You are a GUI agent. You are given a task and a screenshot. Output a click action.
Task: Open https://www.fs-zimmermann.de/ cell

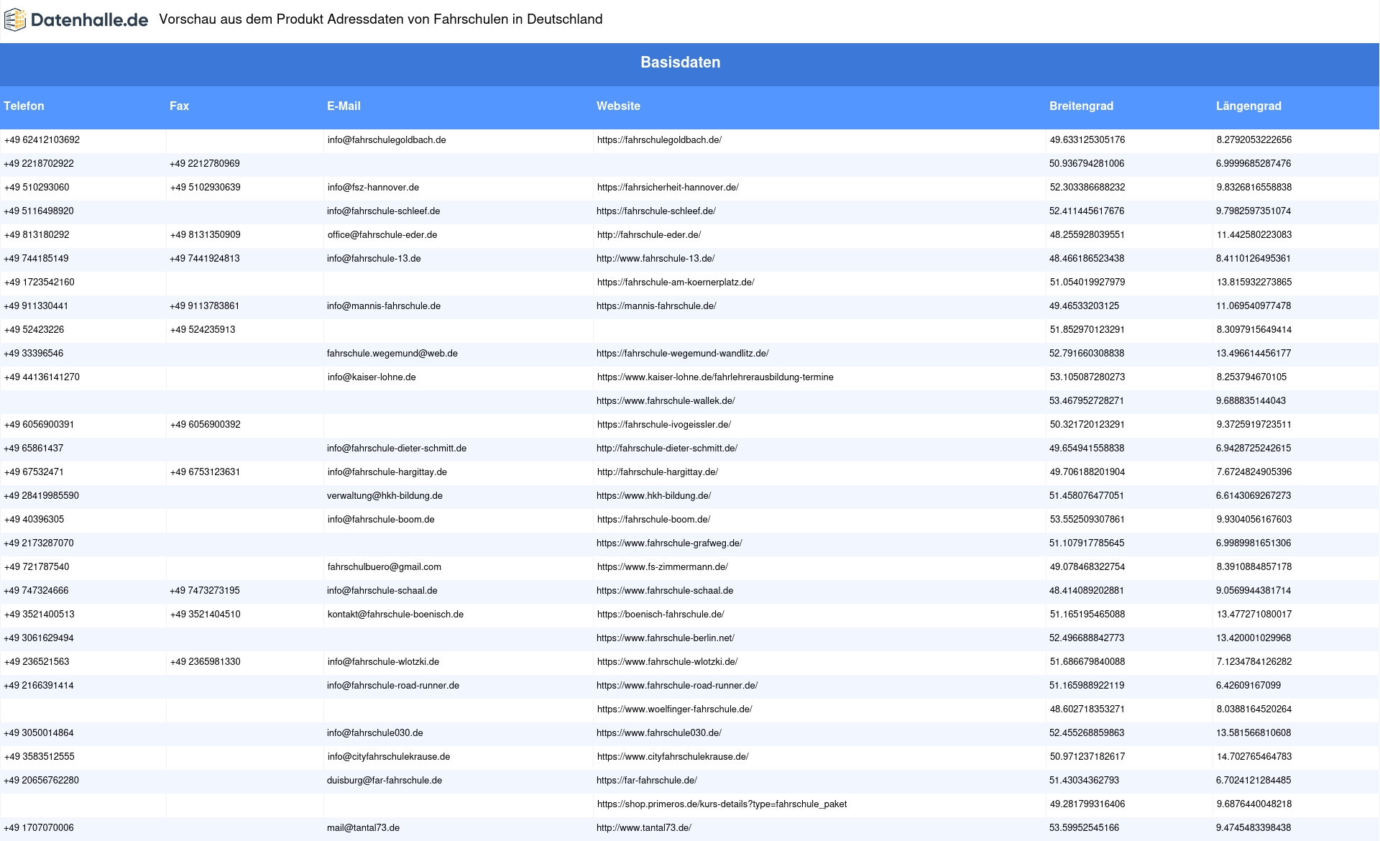tap(663, 567)
